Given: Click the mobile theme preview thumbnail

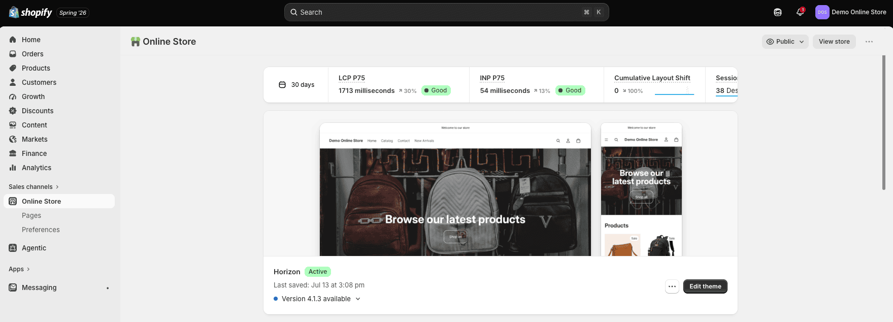Looking at the screenshot, I should [x=641, y=189].
